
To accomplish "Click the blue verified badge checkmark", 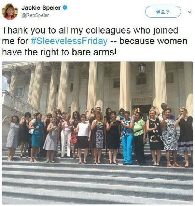I will pos(65,7).
